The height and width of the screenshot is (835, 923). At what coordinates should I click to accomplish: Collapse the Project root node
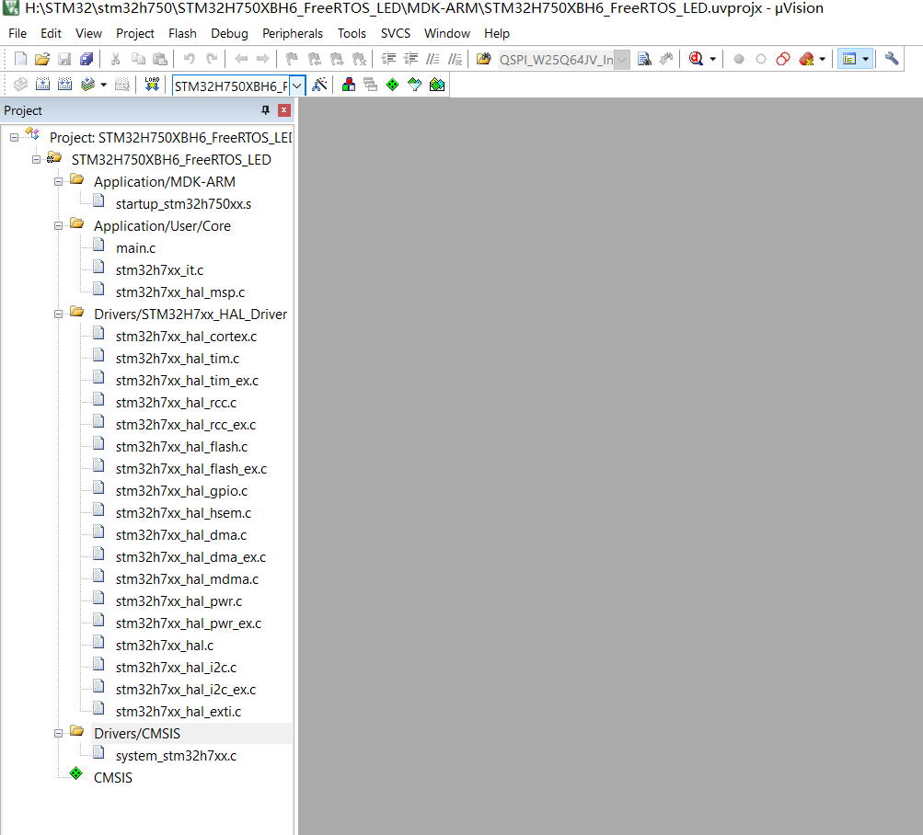click(x=14, y=138)
